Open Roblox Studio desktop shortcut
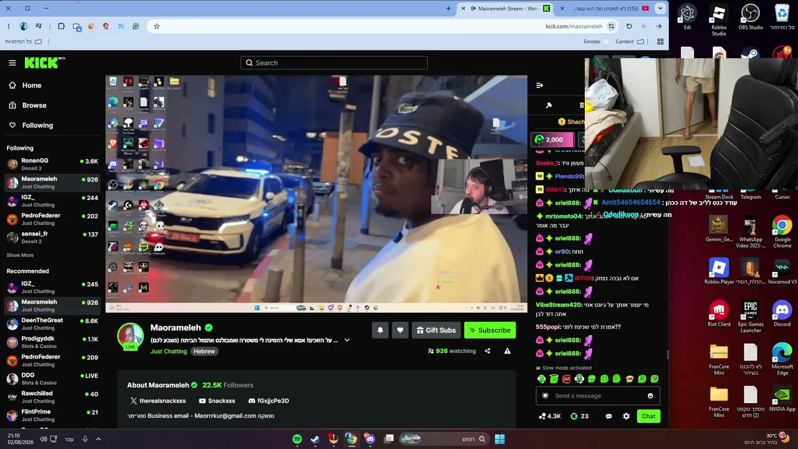The height and width of the screenshot is (449, 798). coord(719,20)
